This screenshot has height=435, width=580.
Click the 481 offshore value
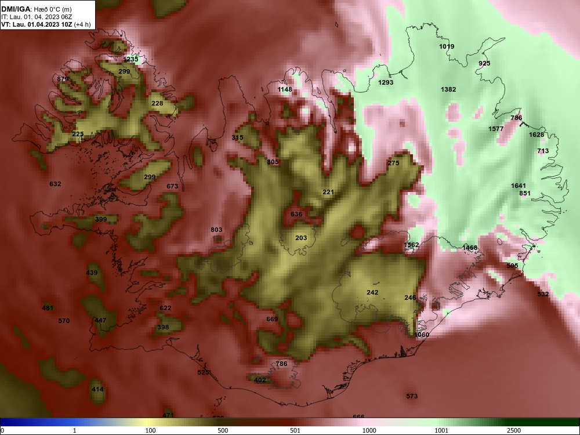(48, 308)
